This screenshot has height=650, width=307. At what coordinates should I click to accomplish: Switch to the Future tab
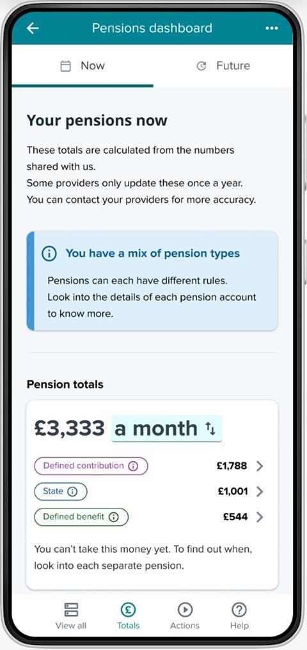pyautogui.click(x=223, y=66)
